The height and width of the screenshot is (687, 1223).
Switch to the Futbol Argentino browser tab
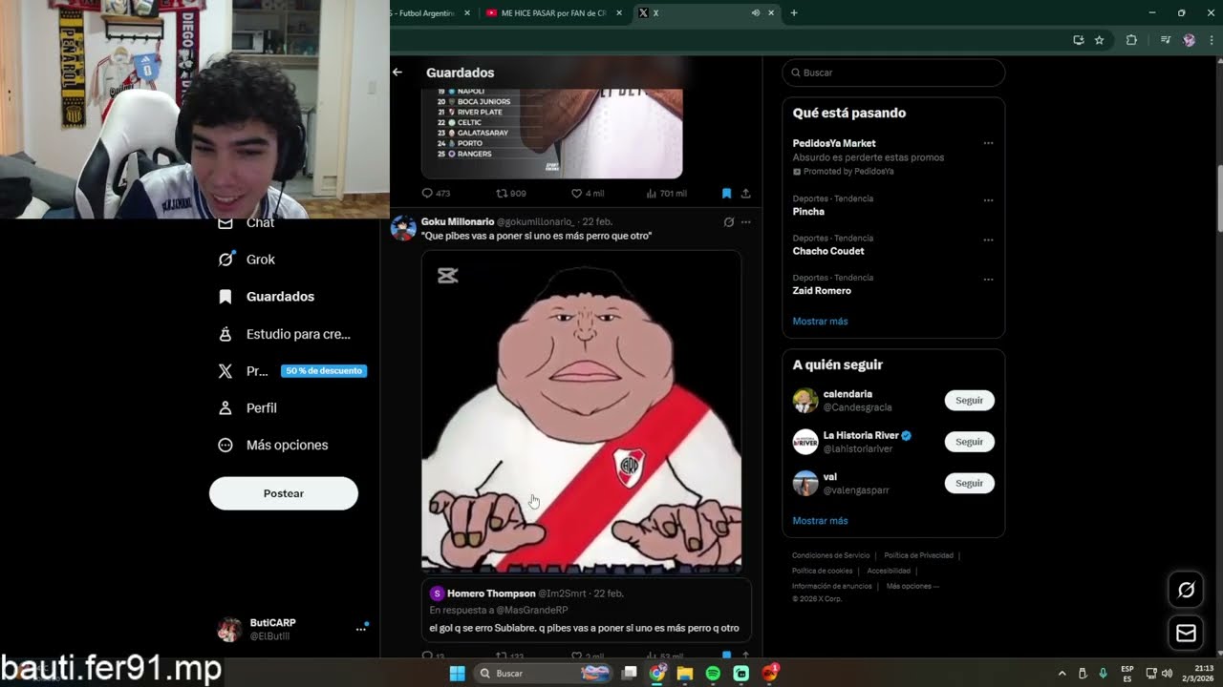(x=428, y=13)
